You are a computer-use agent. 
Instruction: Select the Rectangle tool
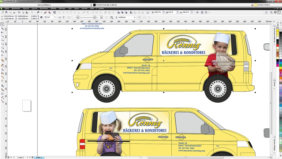coord(2,40)
